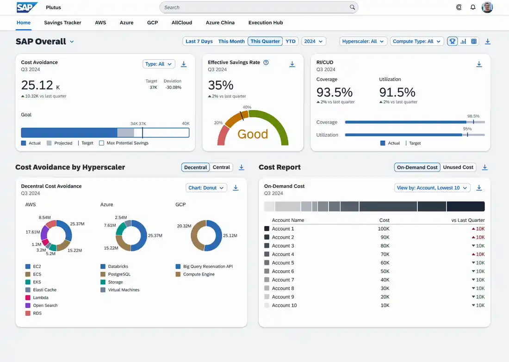509x362 pixels.
Task: Expand the SAP Overall title dropdown
Action: (72, 42)
